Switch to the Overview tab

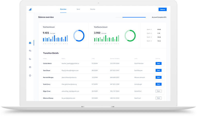click(63, 9)
